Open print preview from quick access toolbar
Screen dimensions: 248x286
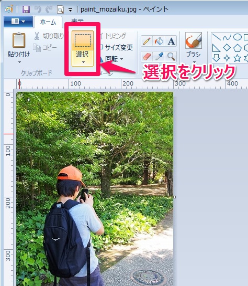[60, 9]
